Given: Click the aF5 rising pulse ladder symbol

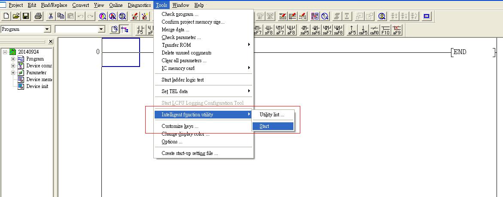Looking at the screenshot, I should click(x=352, y=30).
